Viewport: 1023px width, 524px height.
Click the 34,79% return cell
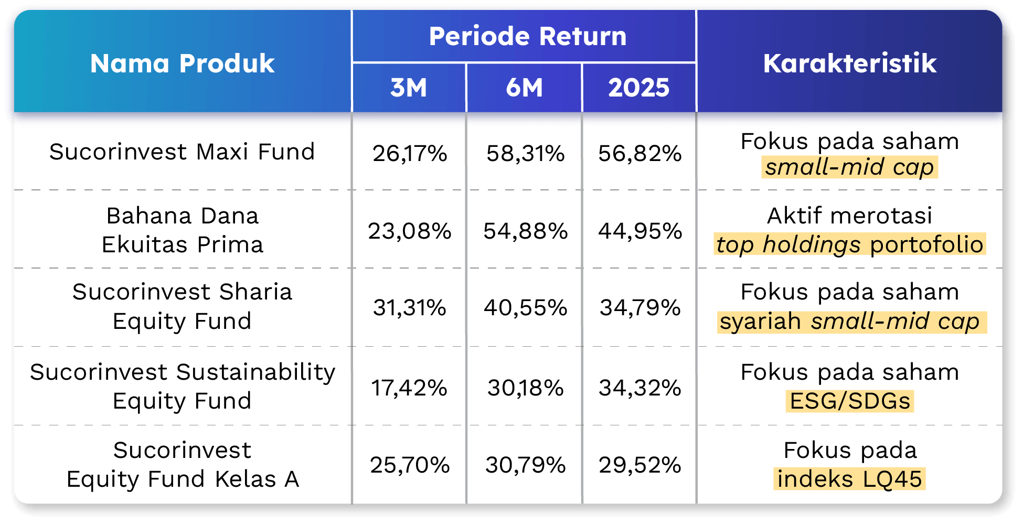(x=640, y=308)
